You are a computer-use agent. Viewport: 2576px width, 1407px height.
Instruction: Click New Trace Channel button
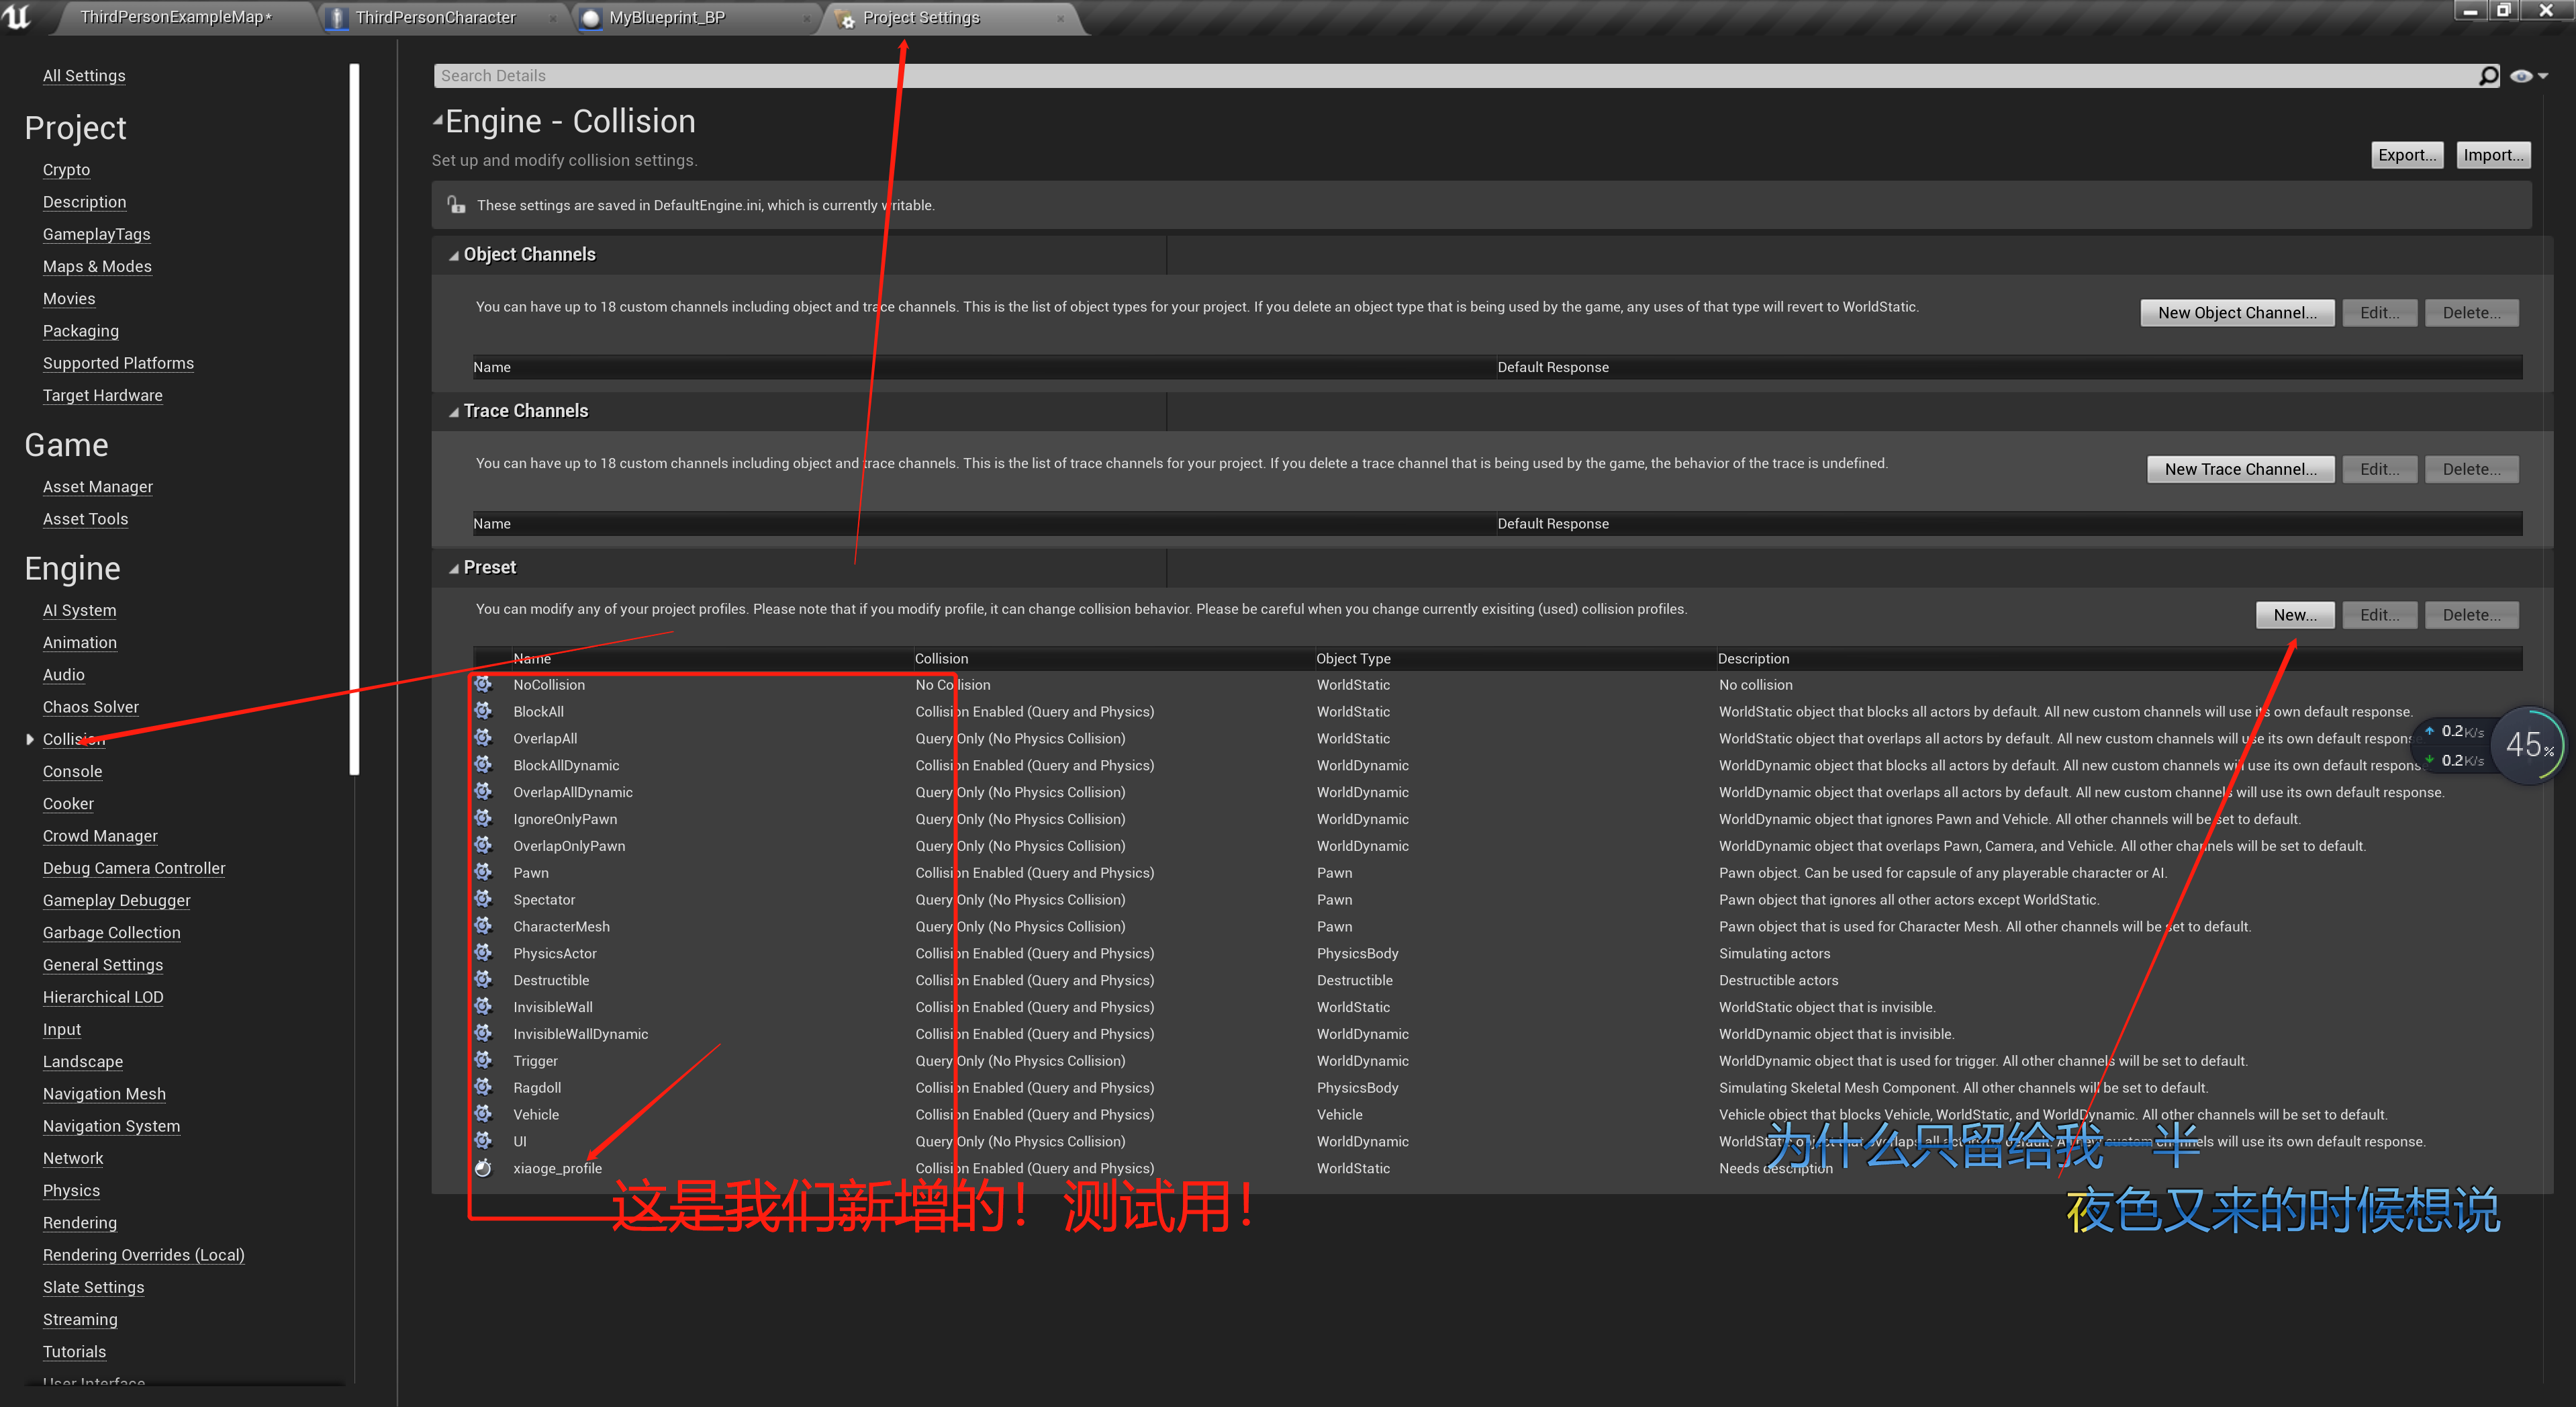coord(2240,469)
